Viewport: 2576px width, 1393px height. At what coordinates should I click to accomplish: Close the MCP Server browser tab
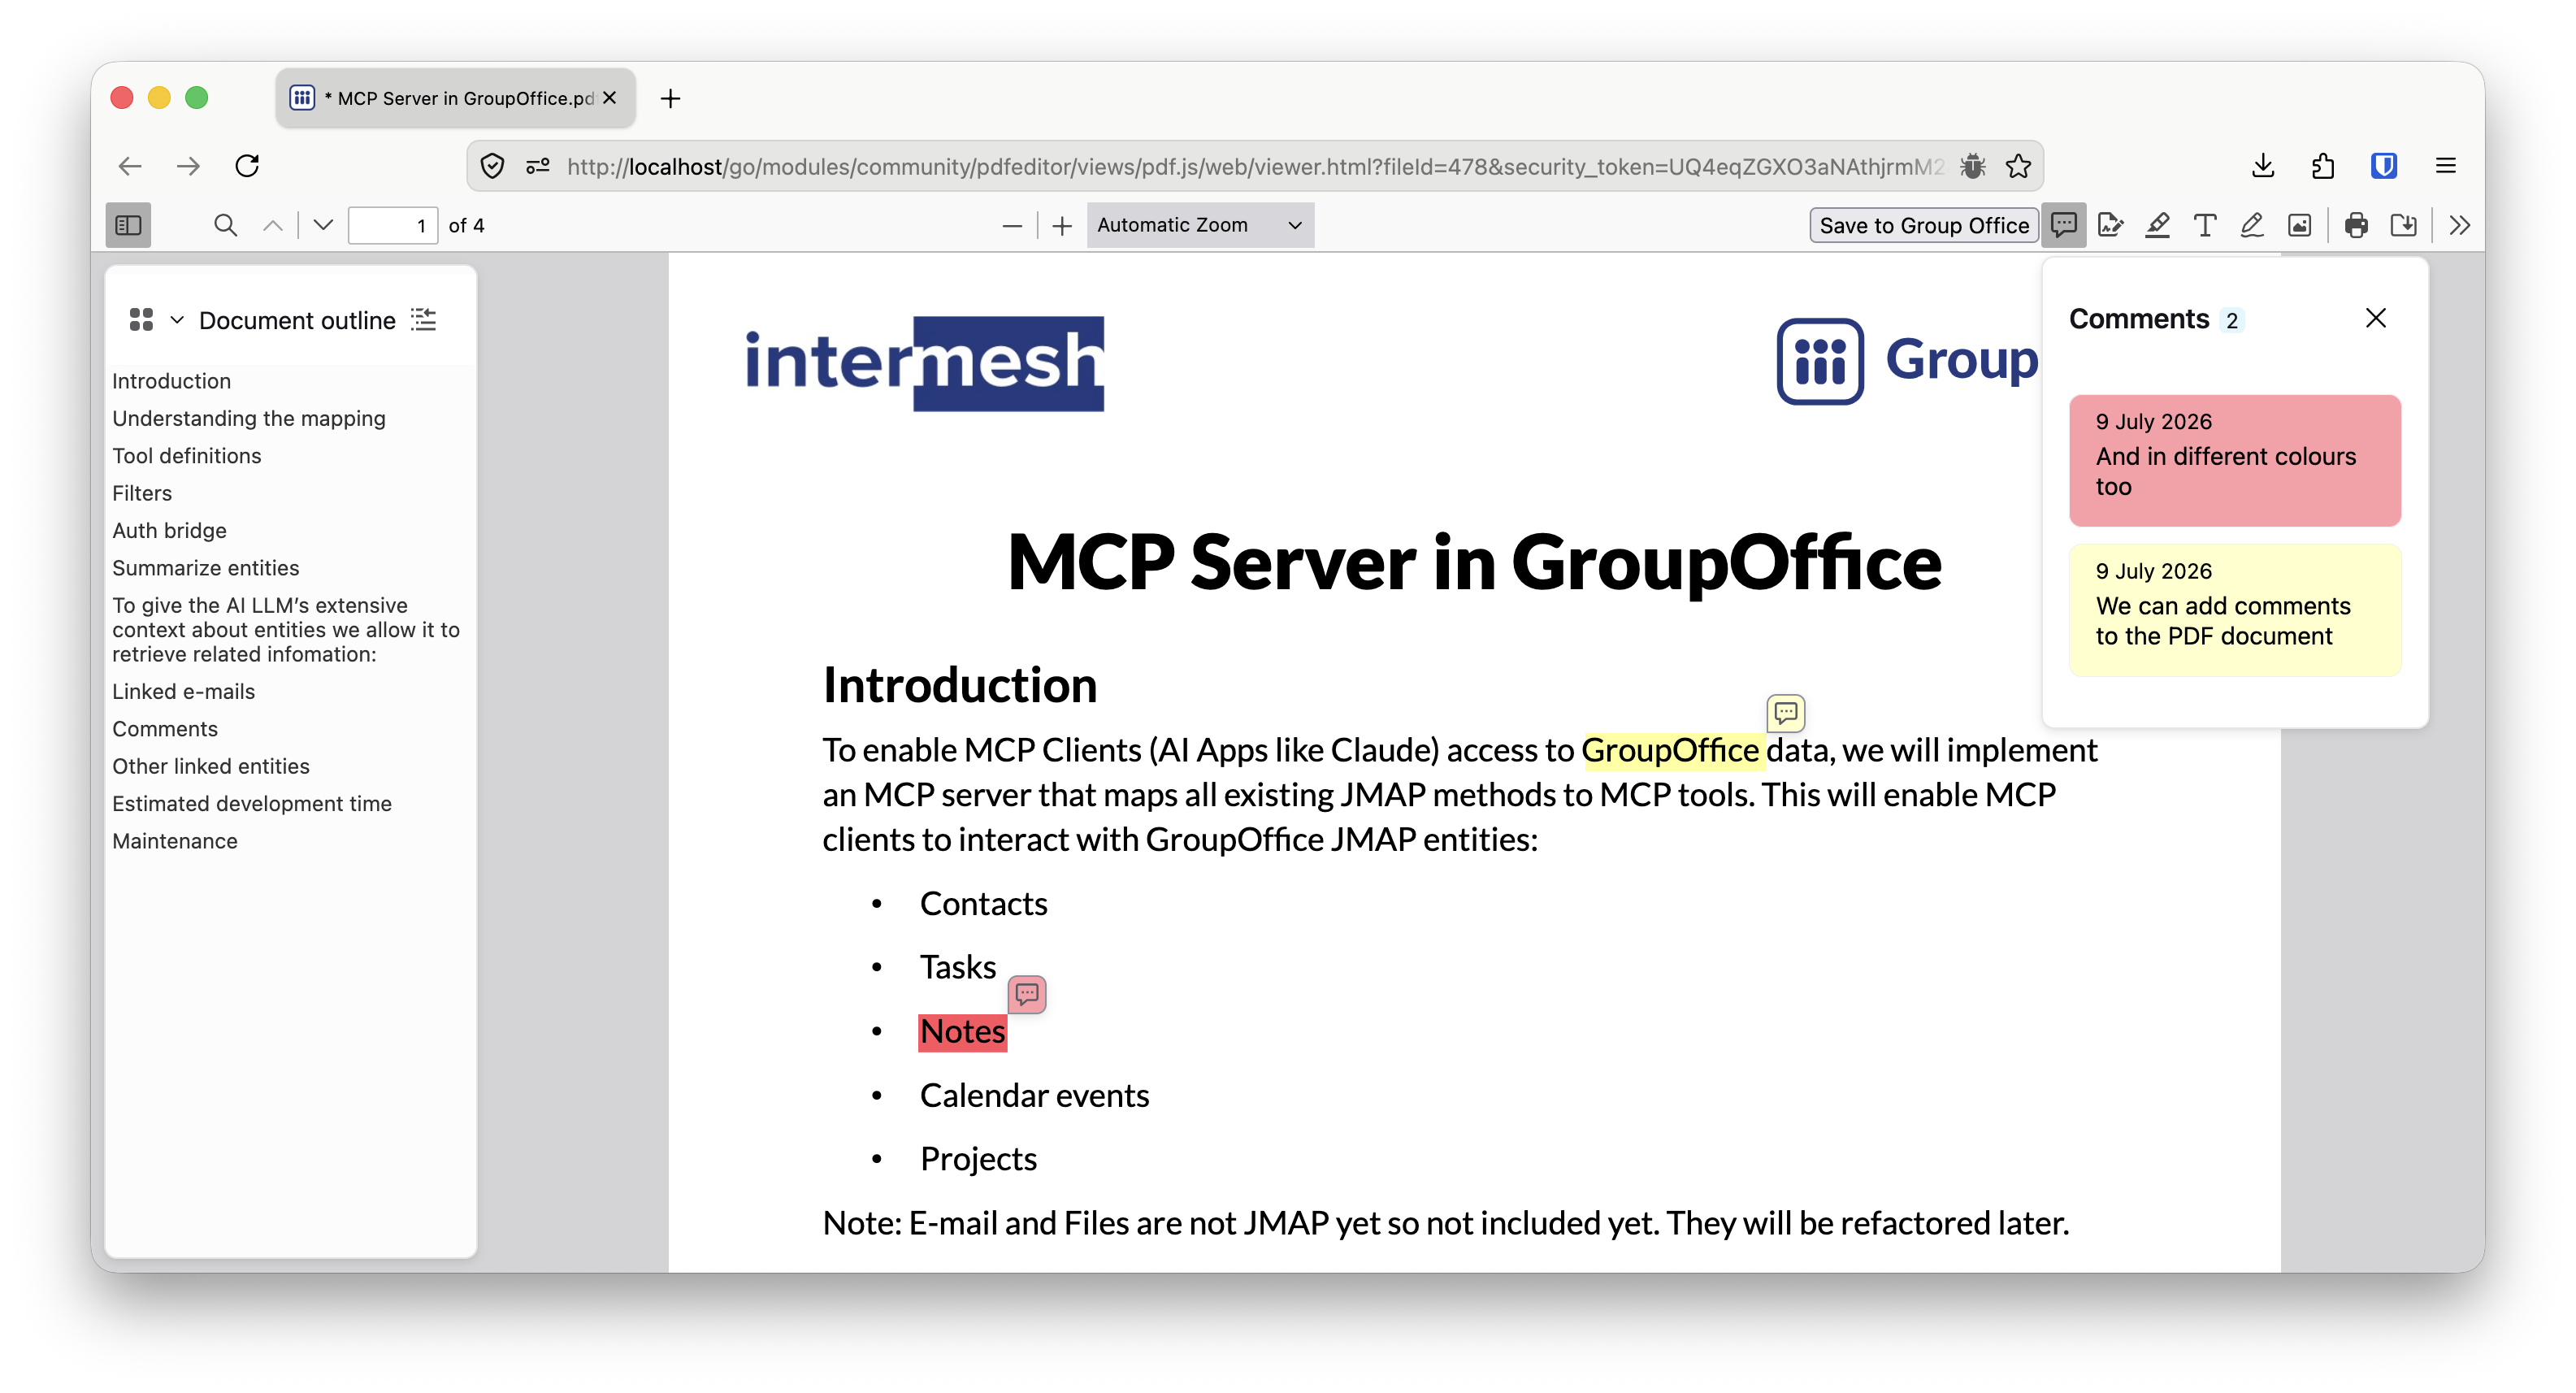coord(609,98)
